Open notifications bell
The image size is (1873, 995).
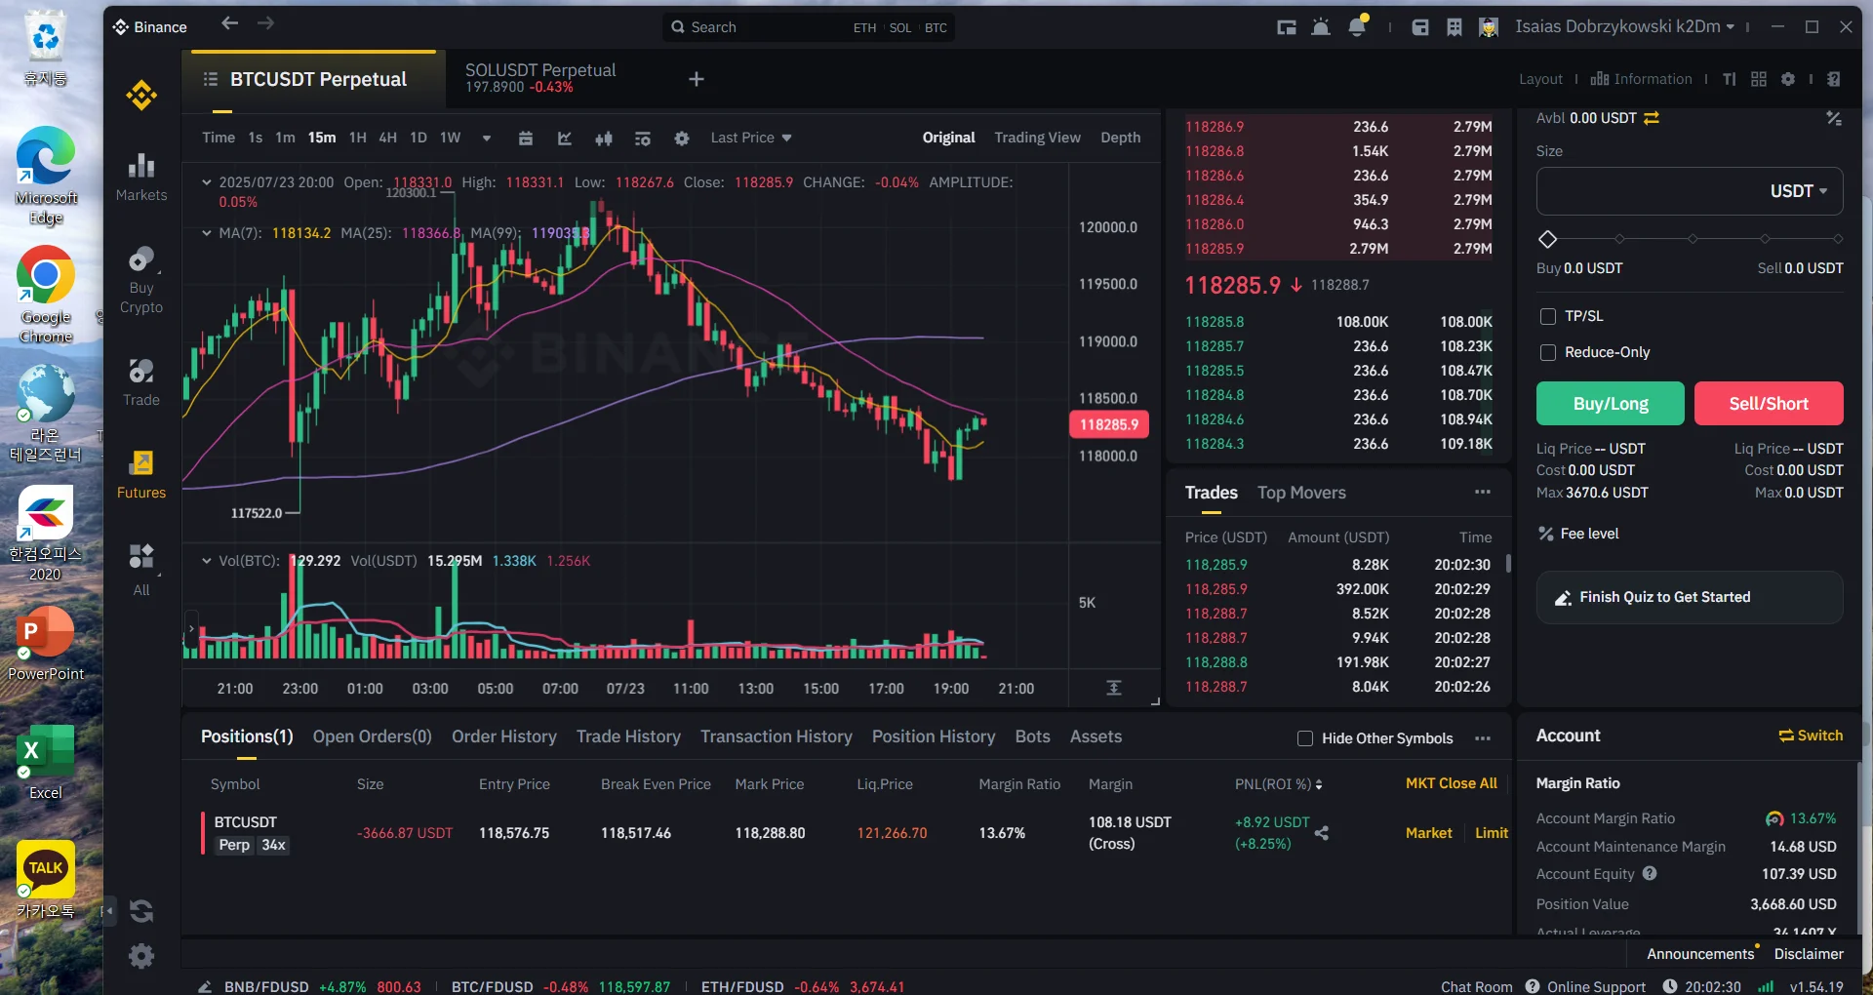point(1357,26)
